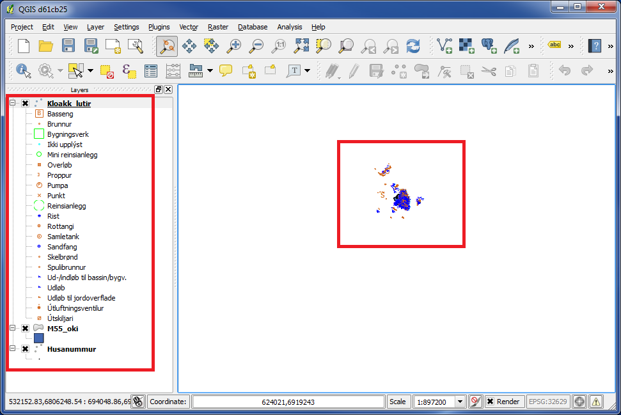
Task: Click the select by expression epsilon icon
Action: (x=129, y=71)
